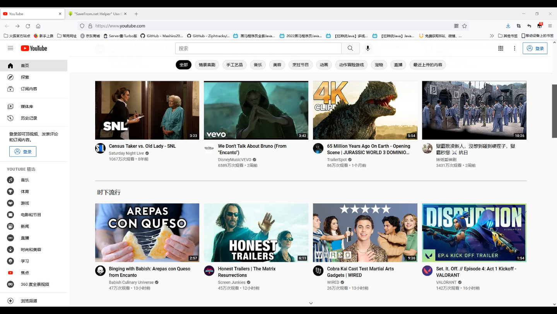Open the 其他书签 bookmarks folder
The width and height of the screenshot is (557, 314).
click(508, 36)
